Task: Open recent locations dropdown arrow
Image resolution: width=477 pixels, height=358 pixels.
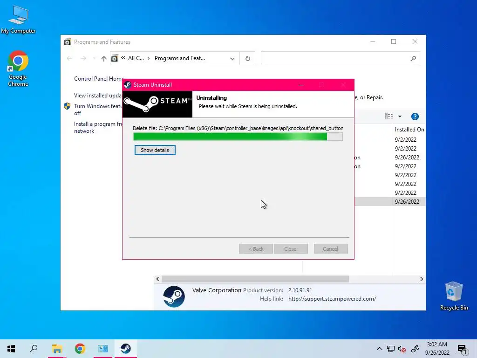Action: (94, 58)
